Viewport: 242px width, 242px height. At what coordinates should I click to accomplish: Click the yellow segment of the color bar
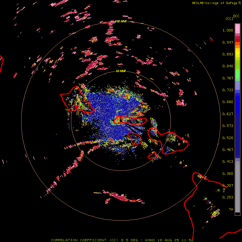[x=237, y=53]
